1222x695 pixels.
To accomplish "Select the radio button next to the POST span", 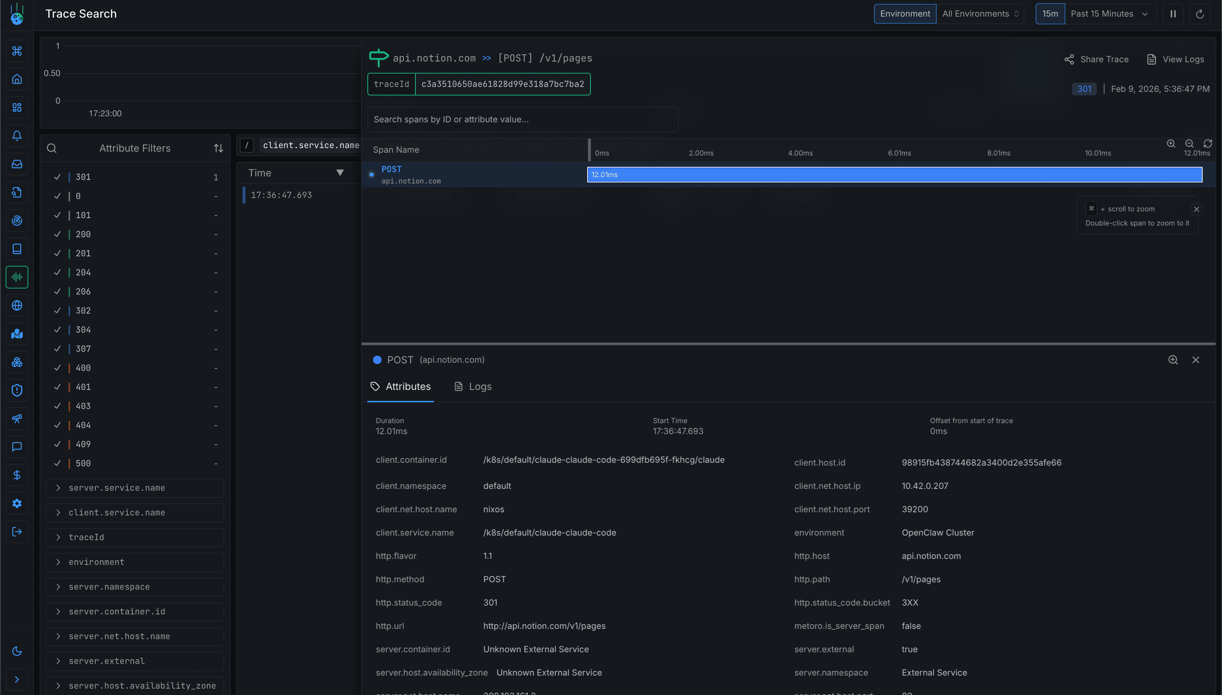I will [372, 175].
